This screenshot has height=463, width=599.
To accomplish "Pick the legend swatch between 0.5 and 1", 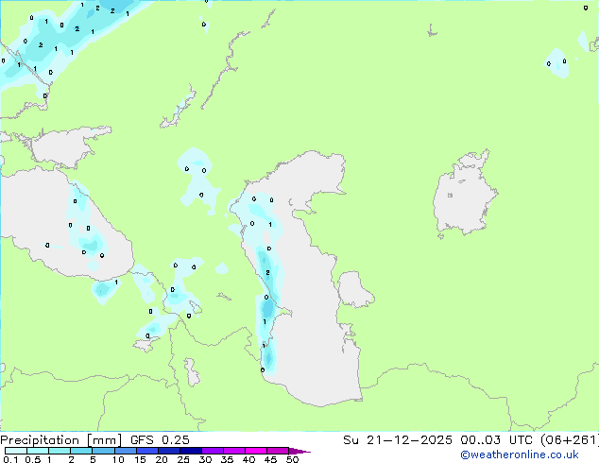I will click(38, 451).
